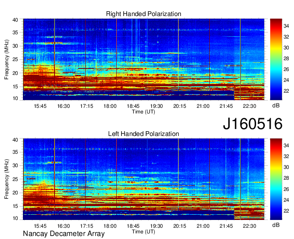Click the 18:00 tick under Right Handed plot
Screen dimensions: 294x239
click(x=110, y=106)
